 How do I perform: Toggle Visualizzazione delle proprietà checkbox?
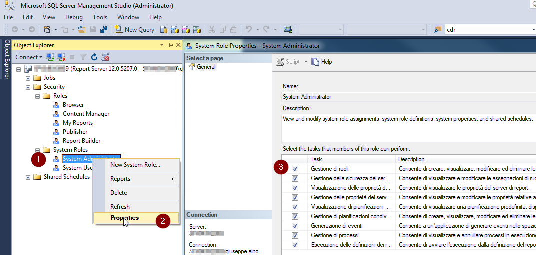(x=295, y=188)
